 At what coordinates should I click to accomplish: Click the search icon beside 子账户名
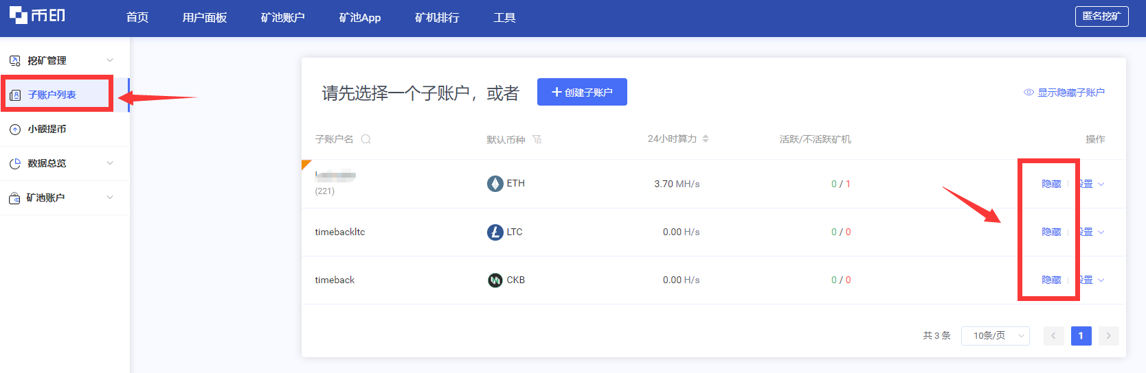click(x=366, y=139)
